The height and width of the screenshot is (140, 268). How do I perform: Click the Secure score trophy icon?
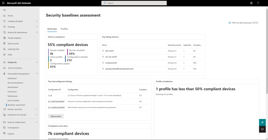pyautogui.click(x=5, y=43)
